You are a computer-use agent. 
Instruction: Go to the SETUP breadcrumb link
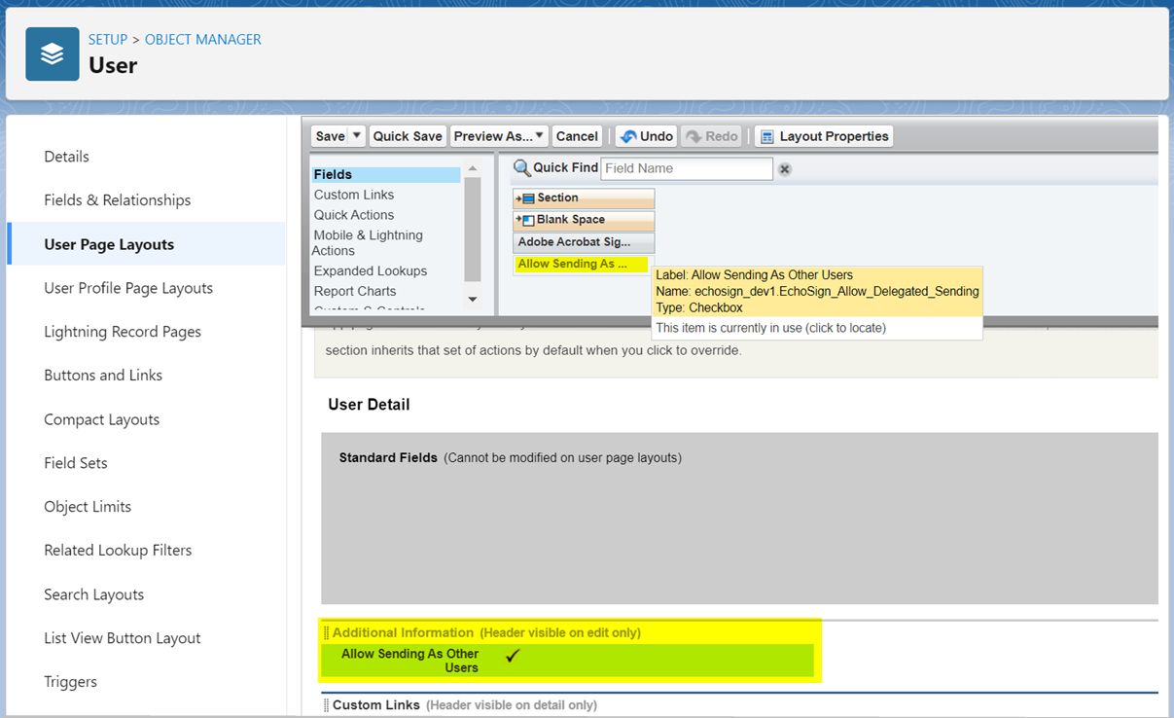coord(108,40)
